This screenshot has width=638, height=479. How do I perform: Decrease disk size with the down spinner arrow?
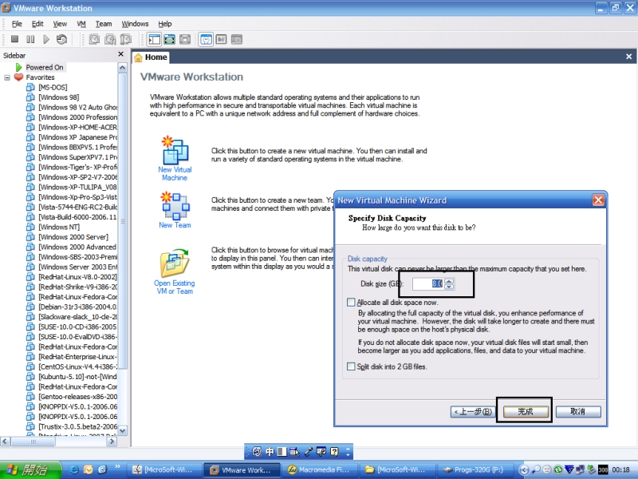pos(449,287)
